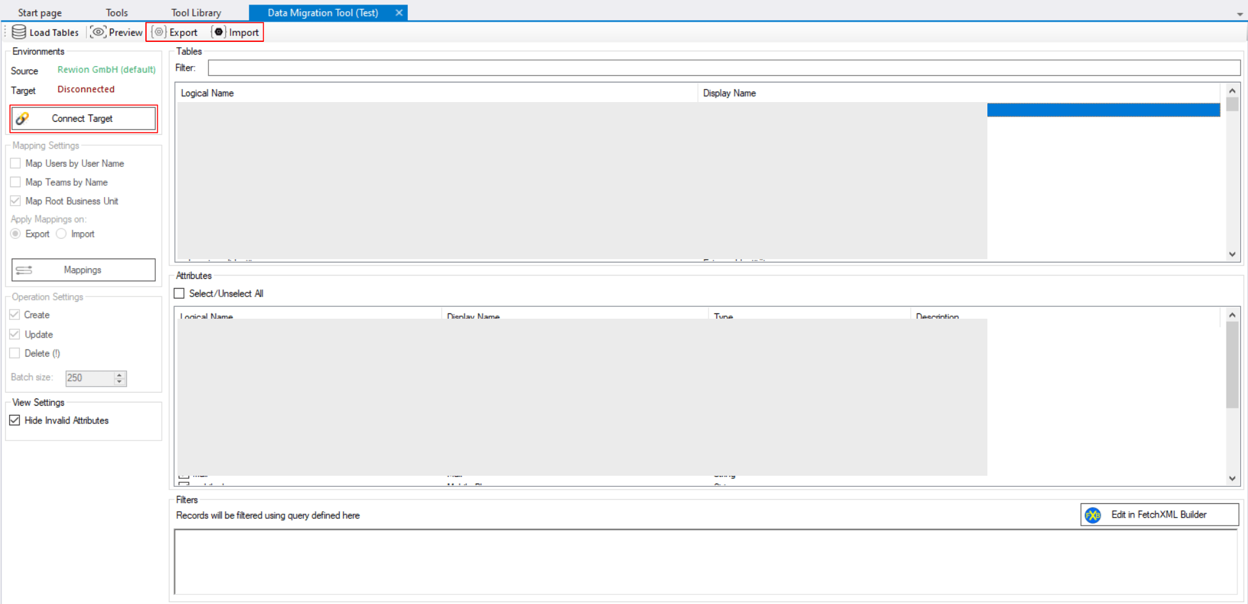This screenshot has width=1248, height=604.
Task: Select the Import mappings radio button
Action: (x=62, y=234)
